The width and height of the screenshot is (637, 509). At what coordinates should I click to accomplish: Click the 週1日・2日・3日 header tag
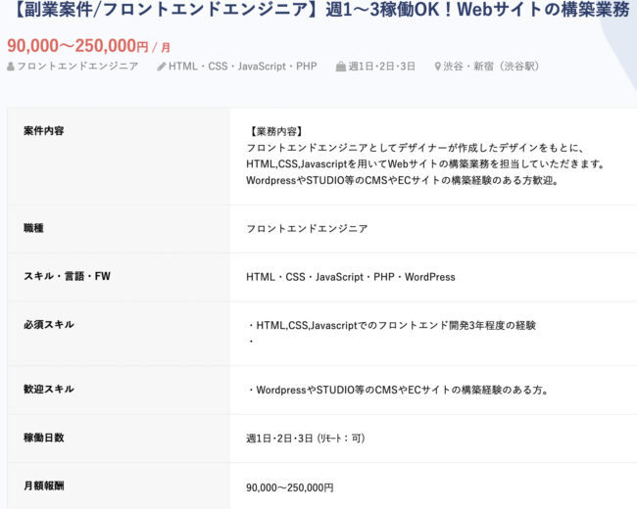tap(381, 67)
